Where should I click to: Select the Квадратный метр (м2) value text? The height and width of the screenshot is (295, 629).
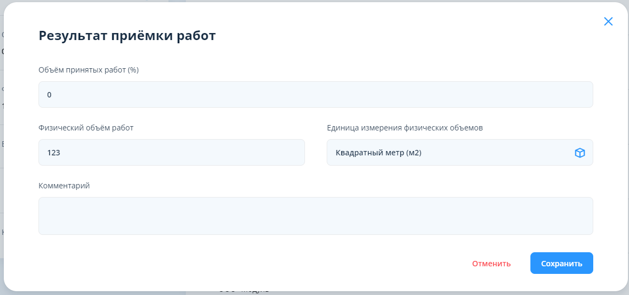pos(378,153)
